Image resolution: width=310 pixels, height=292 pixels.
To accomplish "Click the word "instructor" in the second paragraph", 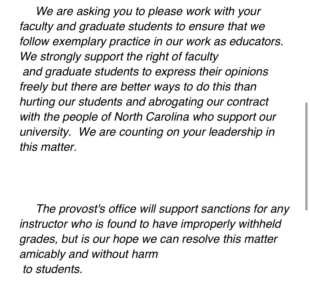I will click(x=43, y=224).
